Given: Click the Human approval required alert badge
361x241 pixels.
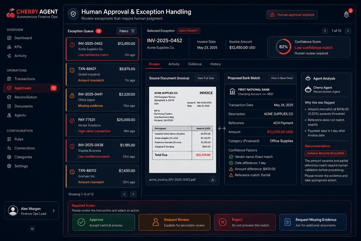Looking at the screenshot, I should tap(292, 15).
